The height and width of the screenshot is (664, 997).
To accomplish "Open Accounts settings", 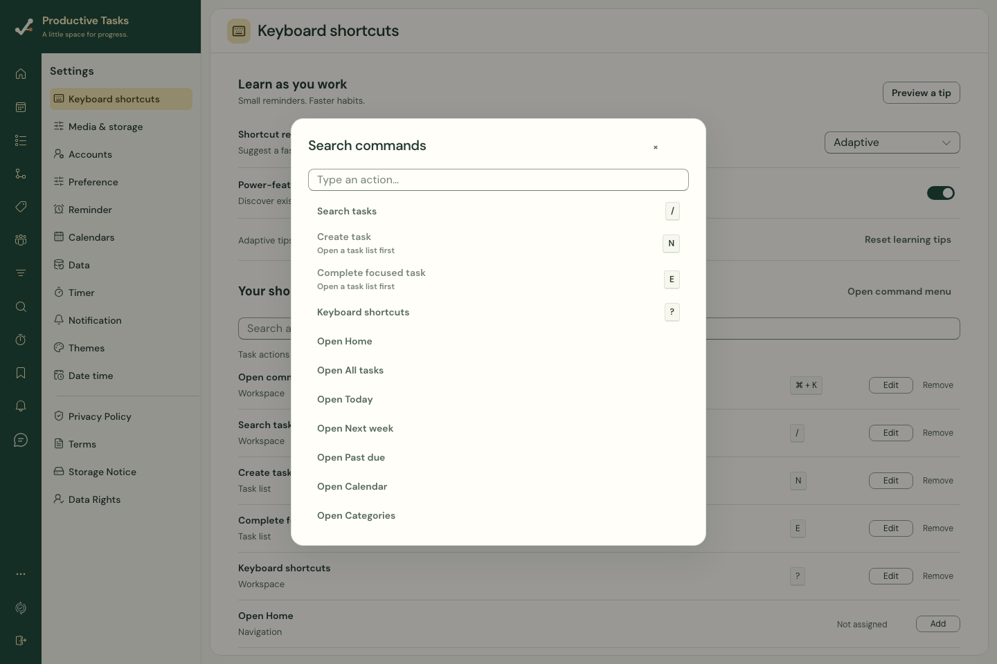I will pos(121,154).
